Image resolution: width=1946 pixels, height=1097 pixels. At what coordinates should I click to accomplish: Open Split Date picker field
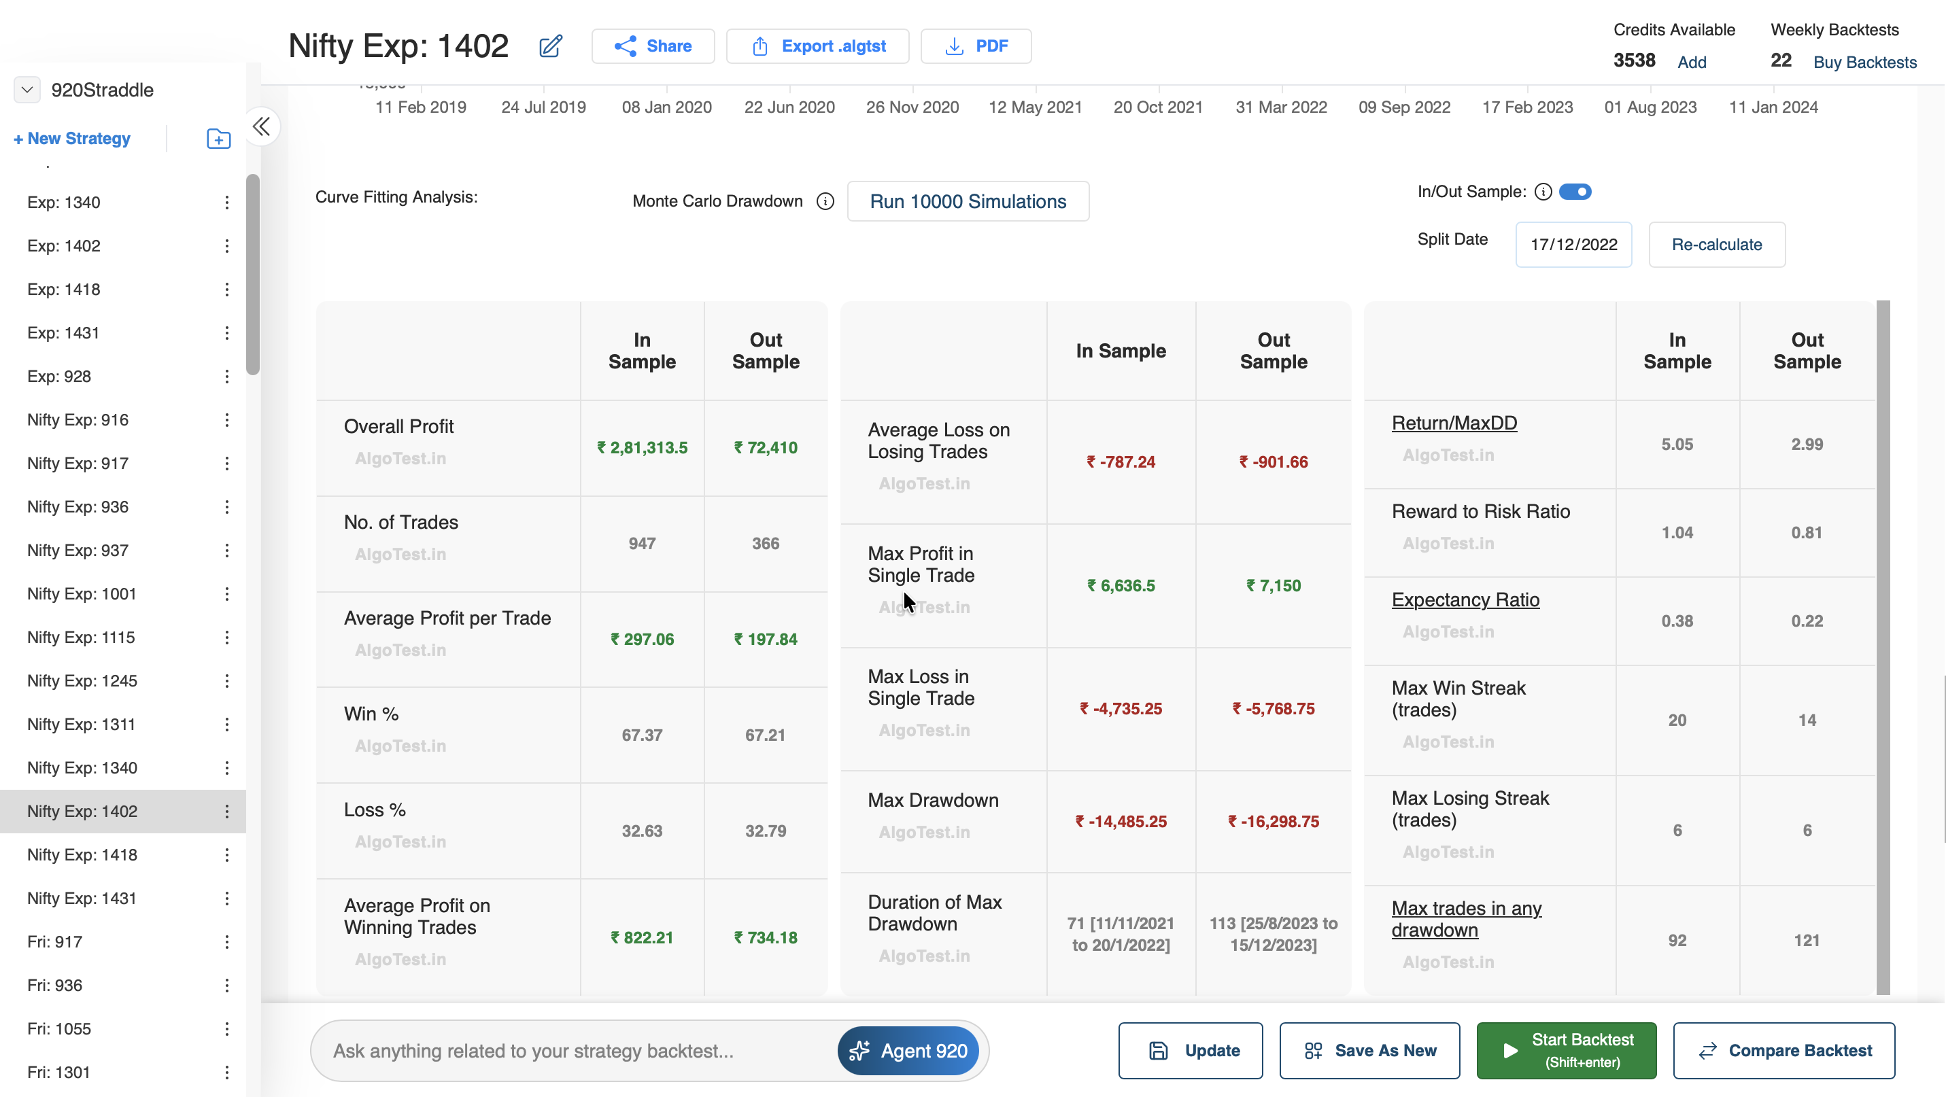[1573, 245]
